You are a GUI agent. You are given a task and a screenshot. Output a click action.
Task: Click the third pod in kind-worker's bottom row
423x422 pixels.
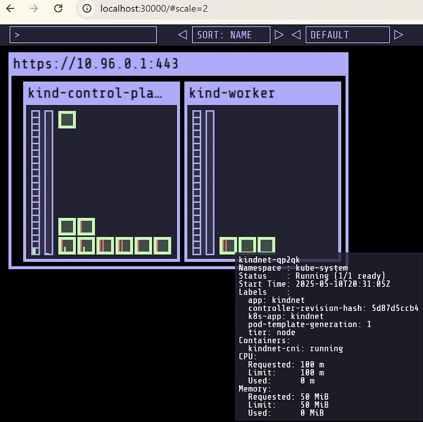coord(266,245)
